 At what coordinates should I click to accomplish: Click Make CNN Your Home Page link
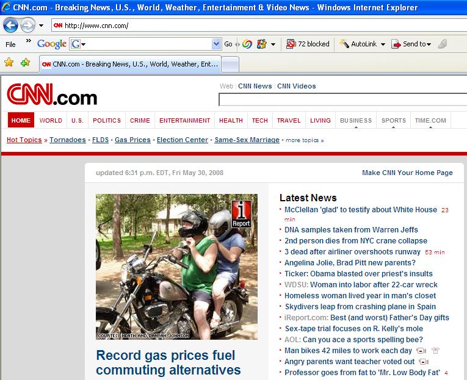pos(407,173)
